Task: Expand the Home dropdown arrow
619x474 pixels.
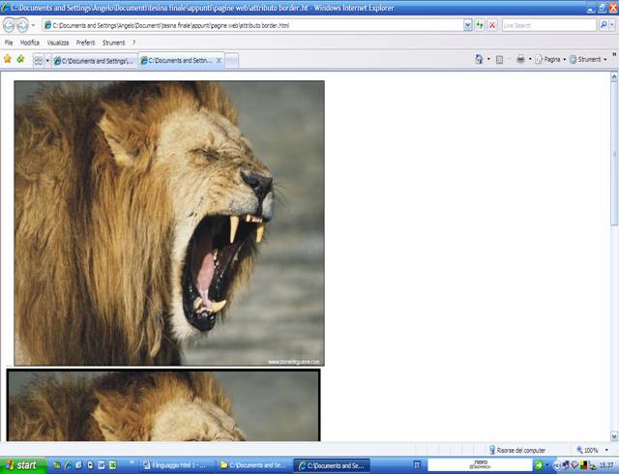Action: pos(488,59)
